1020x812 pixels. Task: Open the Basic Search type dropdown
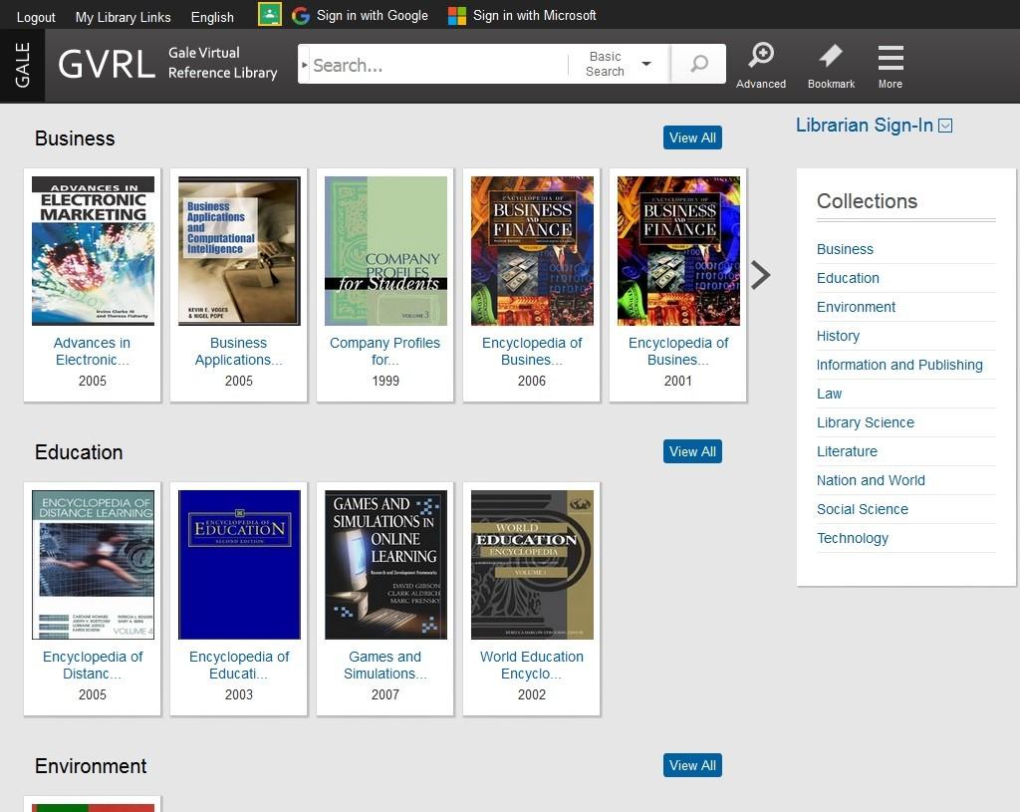tap(619, 64)
